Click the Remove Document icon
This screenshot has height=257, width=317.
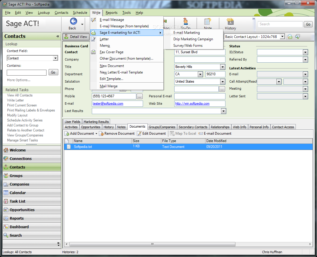point(101,133)
